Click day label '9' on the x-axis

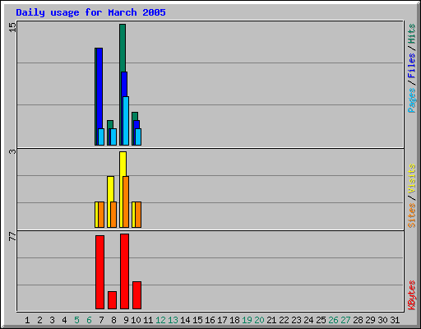point(126,320)
